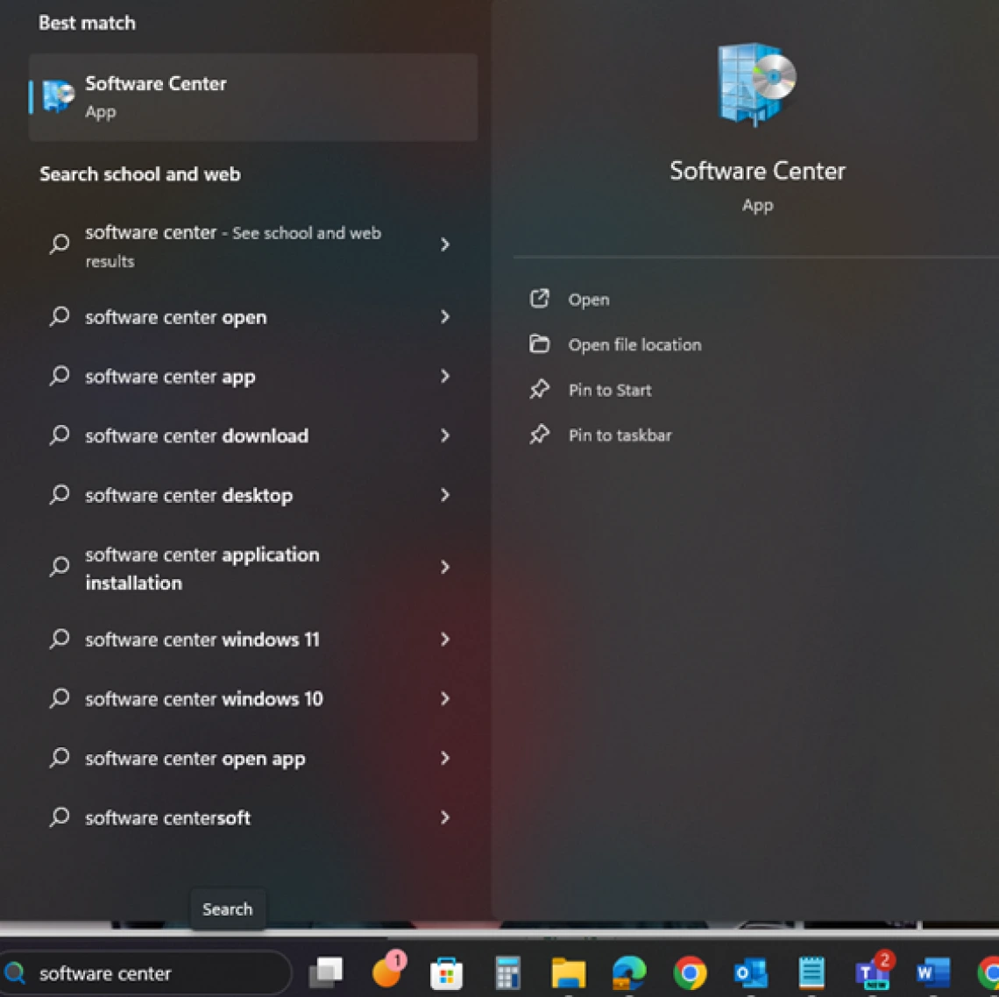
Task: Click the Open launch icon
Action: click(540, 298)
